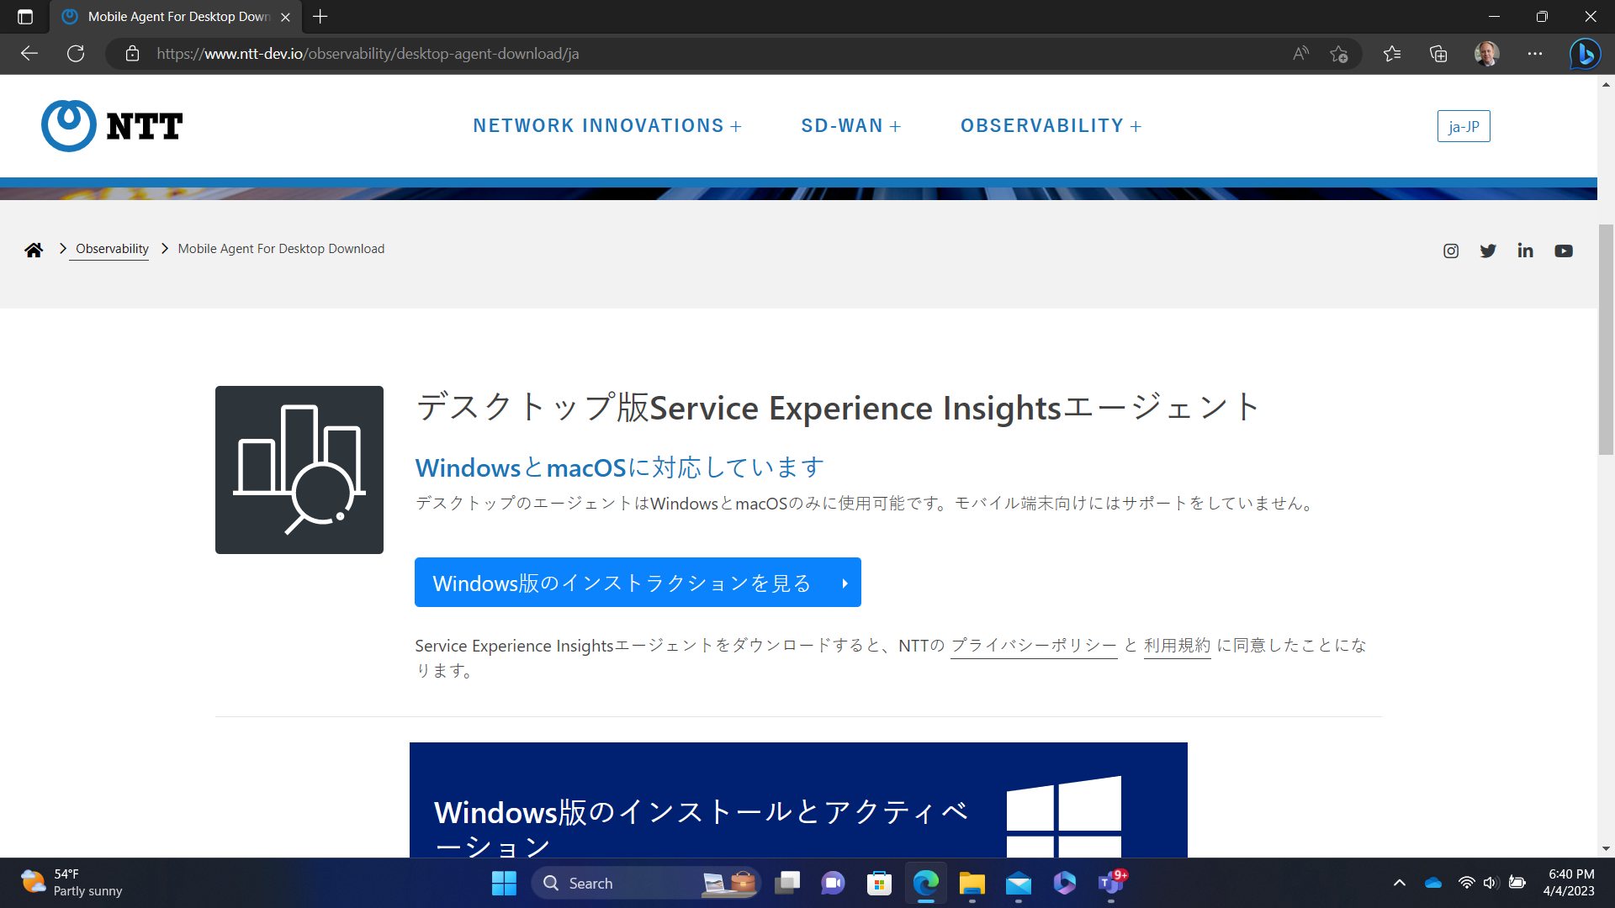Open the プライバシーポリシー link
Viewport: 1615px width, 908px height.
pos(1034,645)
